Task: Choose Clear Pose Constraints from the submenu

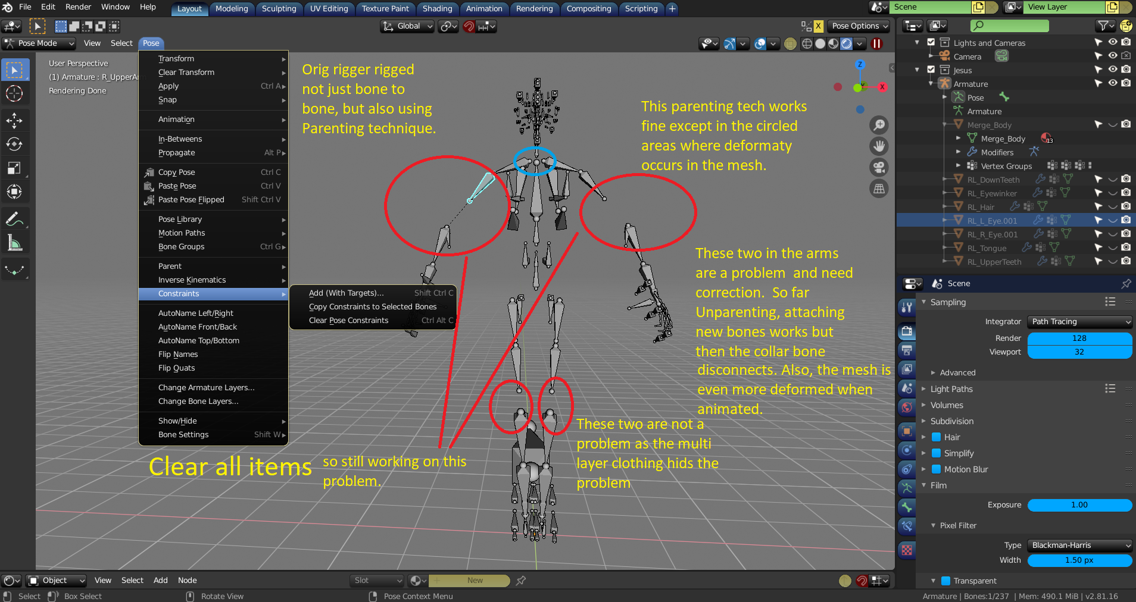Action: (x=348, y=320)
